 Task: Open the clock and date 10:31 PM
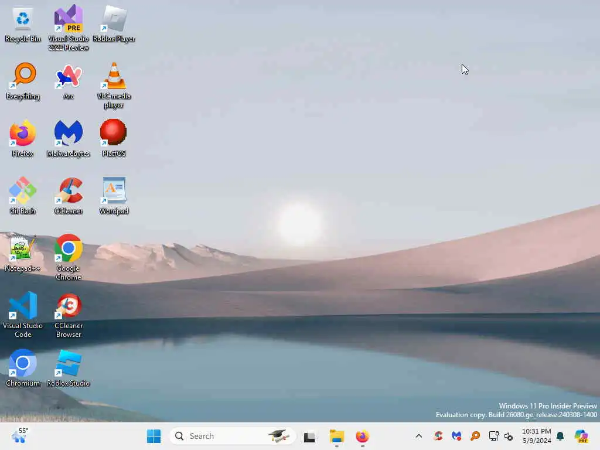pyautogui.click(x=537, y=436)
